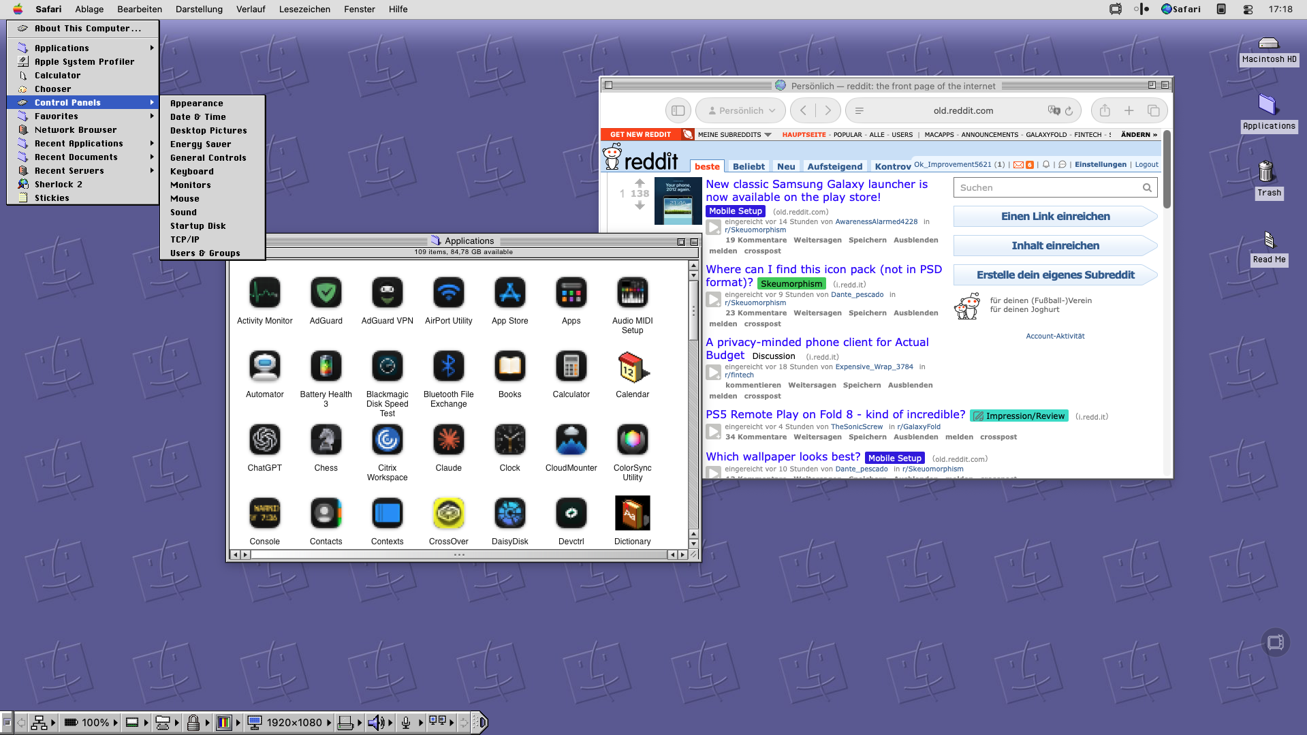Open the battery 100% Control Strip popup
Screen dimensions: 1307x735
pyautogui.click(x=90, y=722)
